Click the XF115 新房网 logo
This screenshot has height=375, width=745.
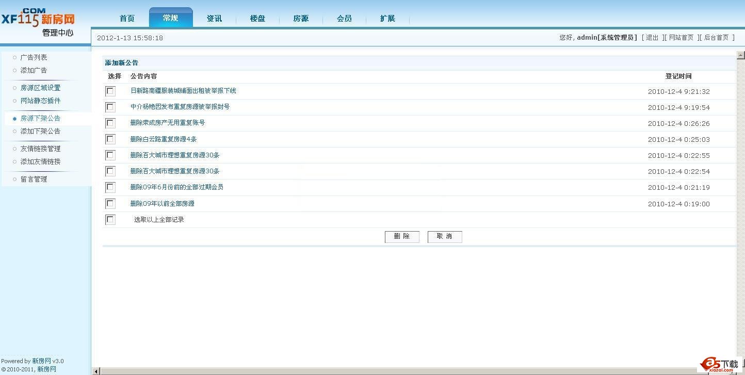pyautogui.click(x=38, y=17)
